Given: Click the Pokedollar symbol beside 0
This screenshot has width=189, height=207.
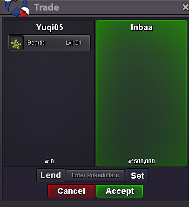Looking at the screenshot, I should [x=47, y=161].
